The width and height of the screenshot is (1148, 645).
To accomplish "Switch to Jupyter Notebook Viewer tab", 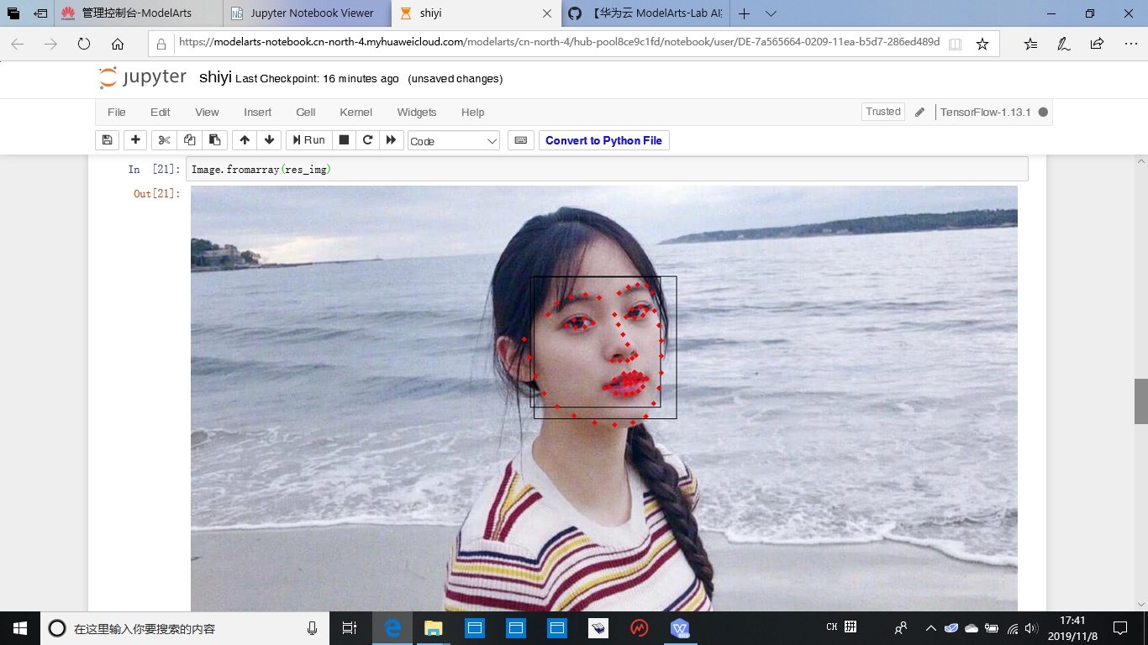I will (308, 13).
